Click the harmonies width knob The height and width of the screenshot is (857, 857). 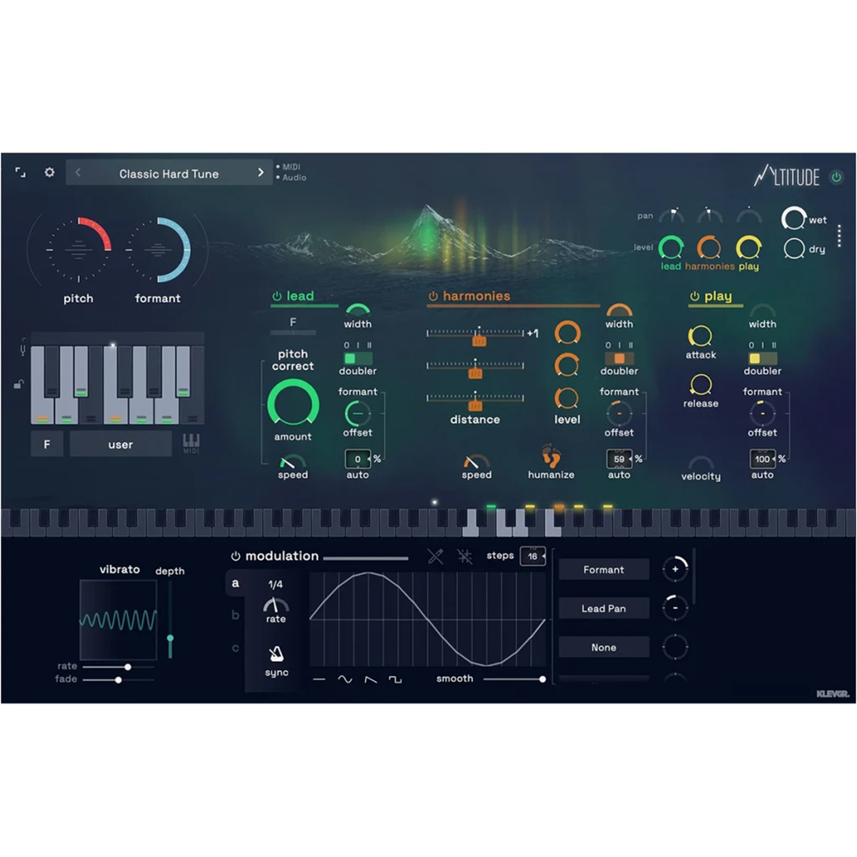619,311
